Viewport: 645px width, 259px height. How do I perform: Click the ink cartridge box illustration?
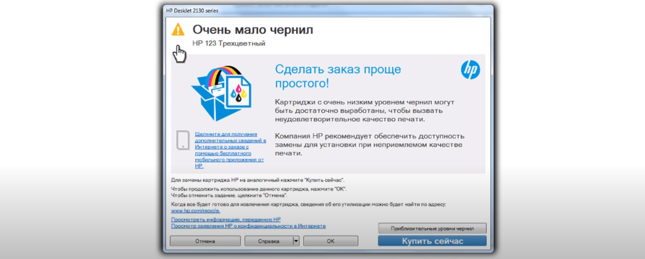tap(221, 93)
